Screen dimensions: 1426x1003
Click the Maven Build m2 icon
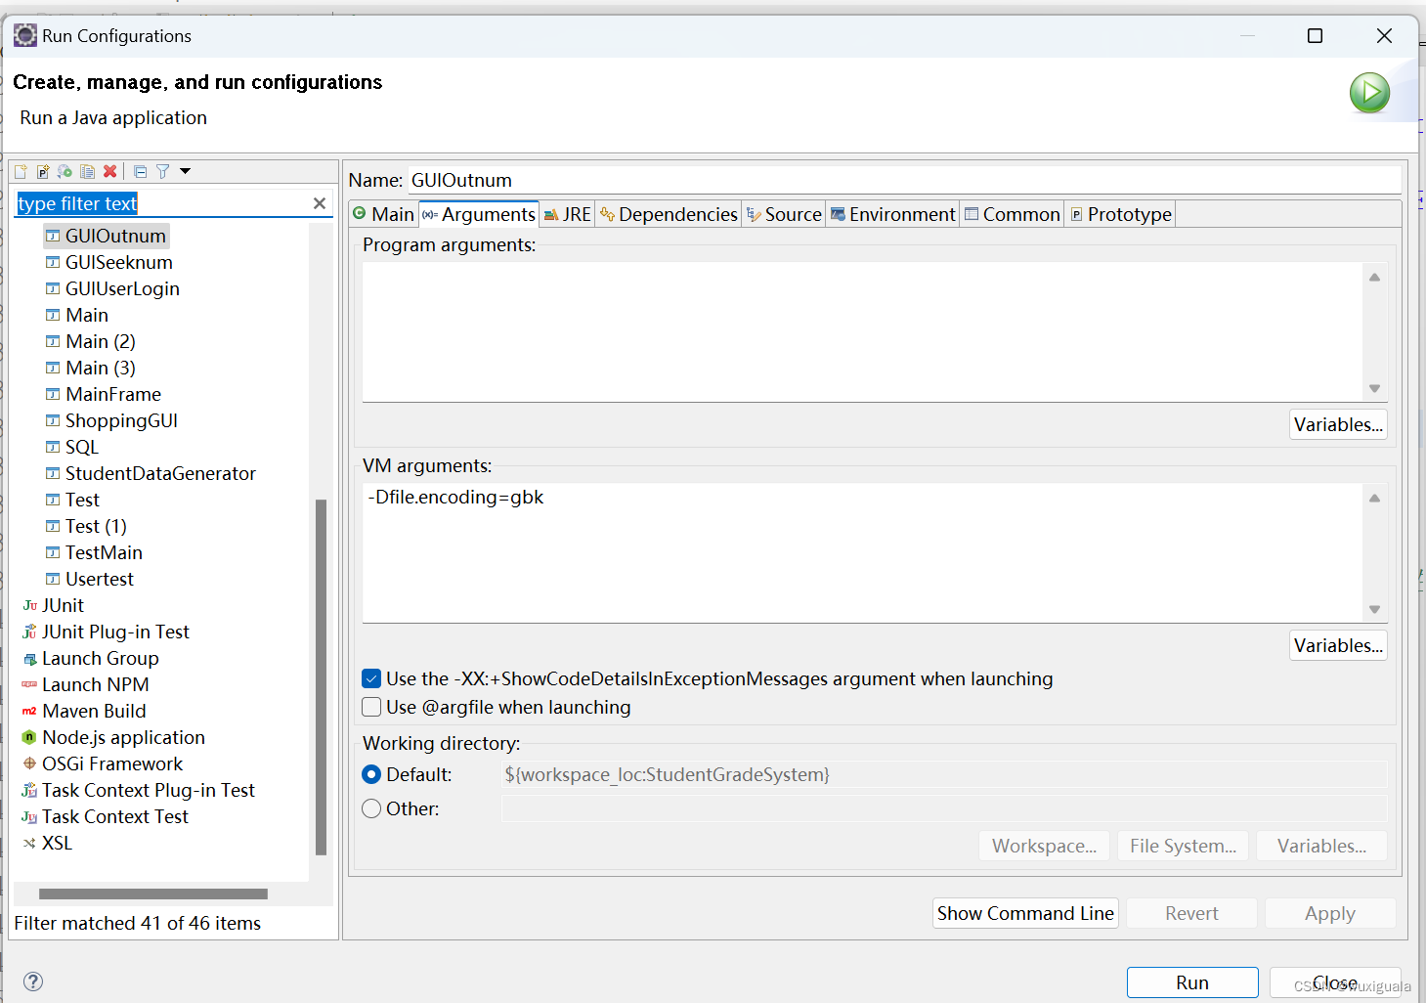click(29, 711)
